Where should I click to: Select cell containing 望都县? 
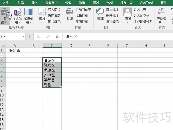tap(52, 80)
